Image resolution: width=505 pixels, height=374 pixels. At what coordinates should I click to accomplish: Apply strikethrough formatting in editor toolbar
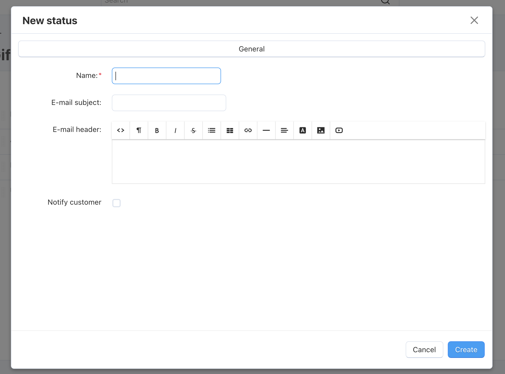(x=193, y=130)
